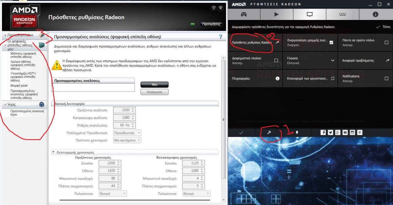The height and width of the screenshot is (205, 393).
Task: Open the Προτιμήσεις button
Action: point(211,24)
